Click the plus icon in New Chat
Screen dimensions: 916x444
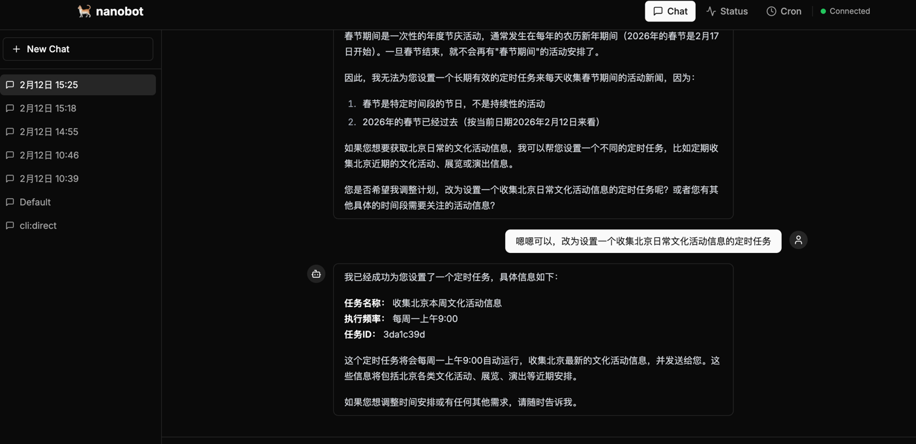(x=16, y=49)
